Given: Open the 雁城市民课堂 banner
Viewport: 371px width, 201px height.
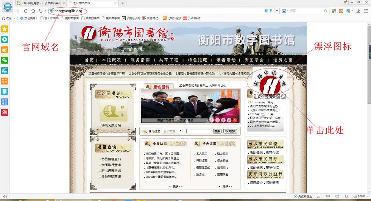Looking at the screenshot, I should tap(265, 145).
